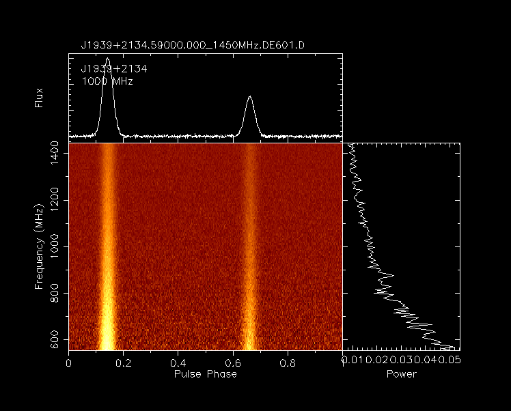Click the 1000 frequency tick label
The height and width of the screenshot is (411, 511).
pos(54,246)
